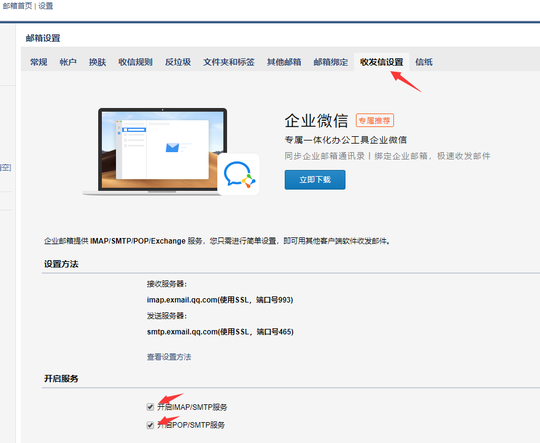
Task: Click the 专属推荐 badge
Action: tap(375, 121)
